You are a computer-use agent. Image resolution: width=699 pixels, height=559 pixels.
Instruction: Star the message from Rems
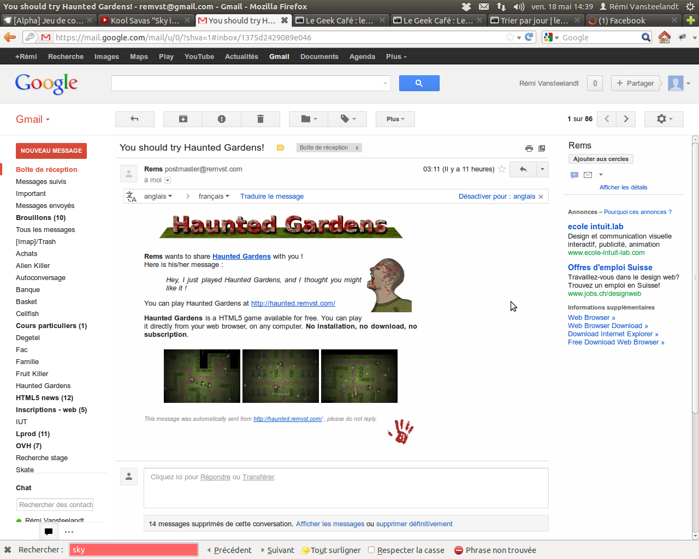click(x=502, y=169)
